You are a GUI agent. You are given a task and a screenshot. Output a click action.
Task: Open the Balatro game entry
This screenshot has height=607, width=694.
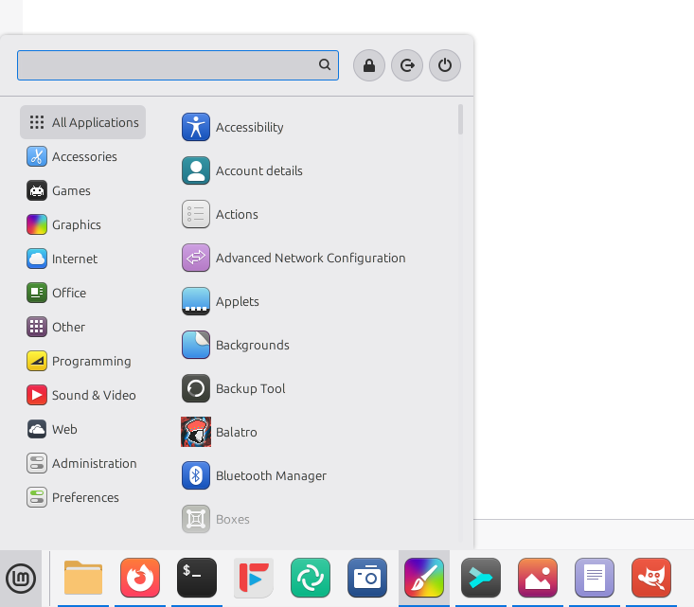(237, 432)
